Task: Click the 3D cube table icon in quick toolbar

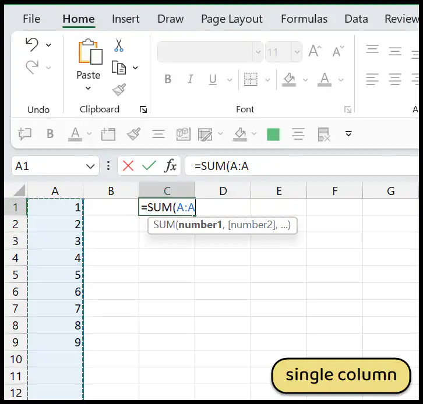Action: [183, 134]
